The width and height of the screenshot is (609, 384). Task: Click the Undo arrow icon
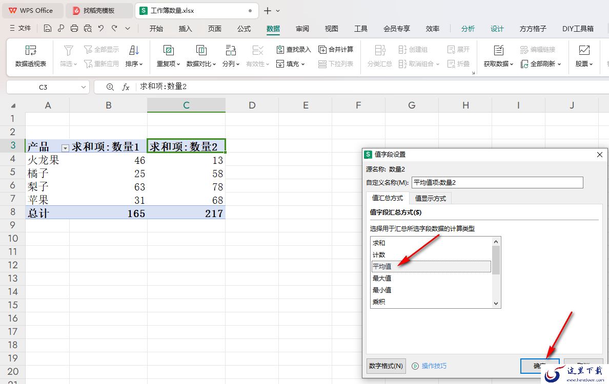point(101,28)
